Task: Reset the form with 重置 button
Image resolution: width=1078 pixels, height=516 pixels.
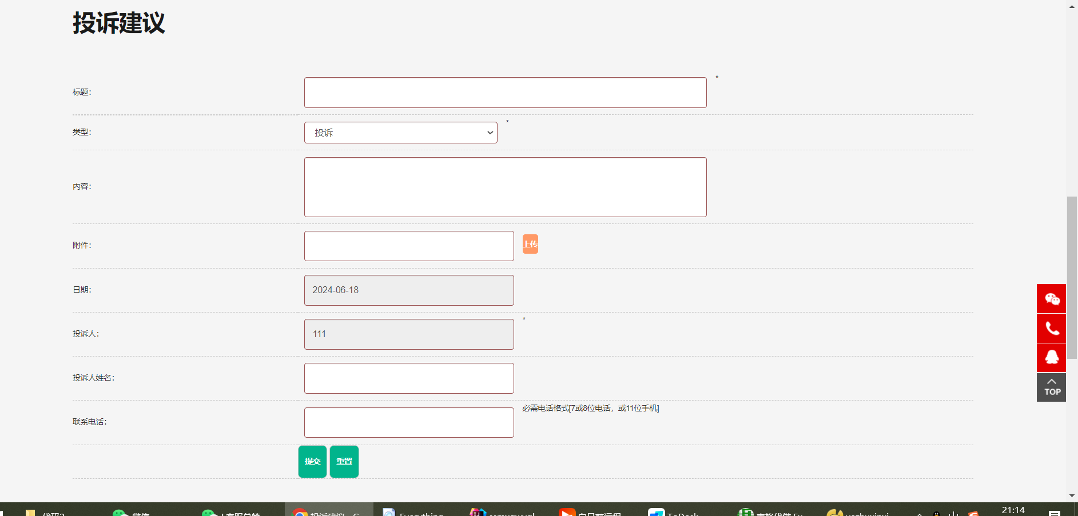Action: coord(344,461)
